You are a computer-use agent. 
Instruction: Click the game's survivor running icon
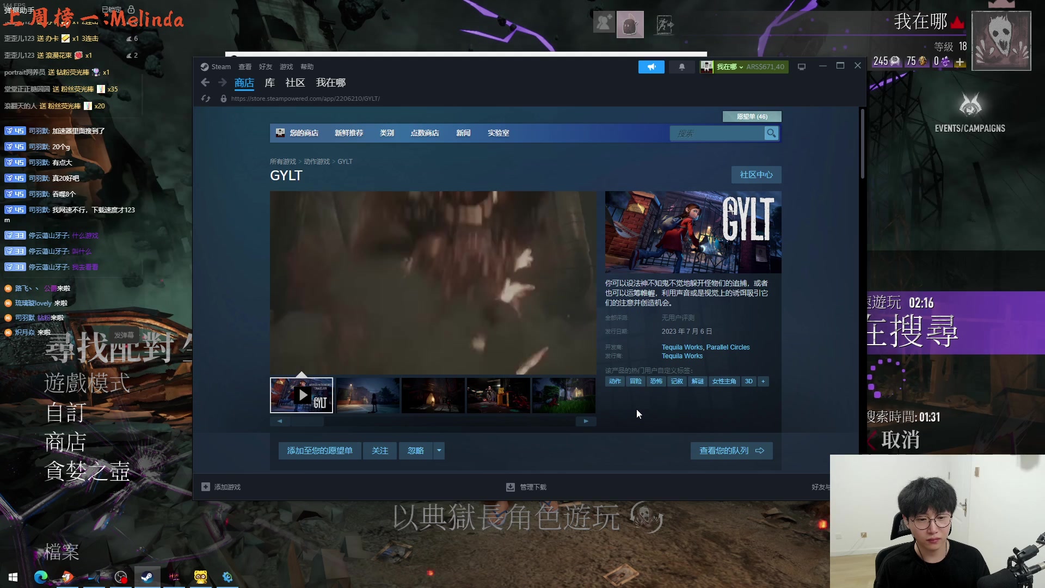665,24
